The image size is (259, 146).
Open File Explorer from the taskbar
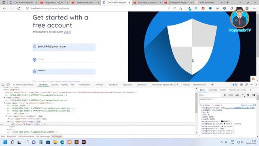click(x=55, y=142)
